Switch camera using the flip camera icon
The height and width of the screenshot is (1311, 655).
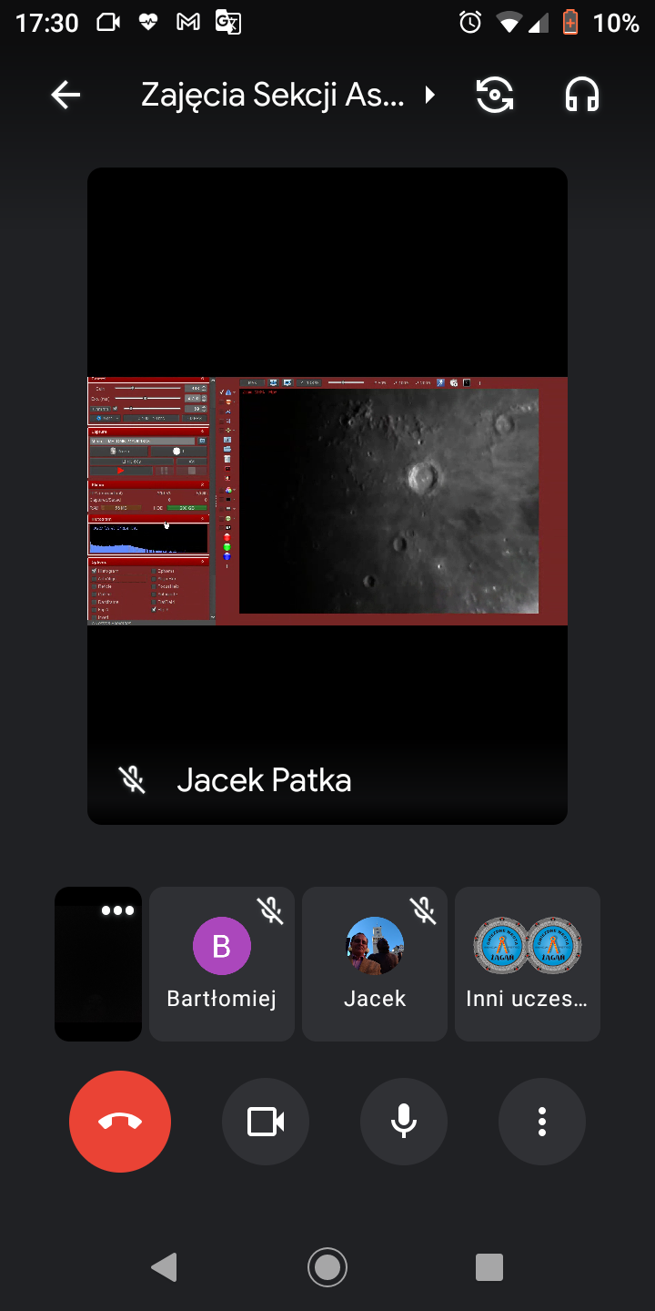coord(495,95)
